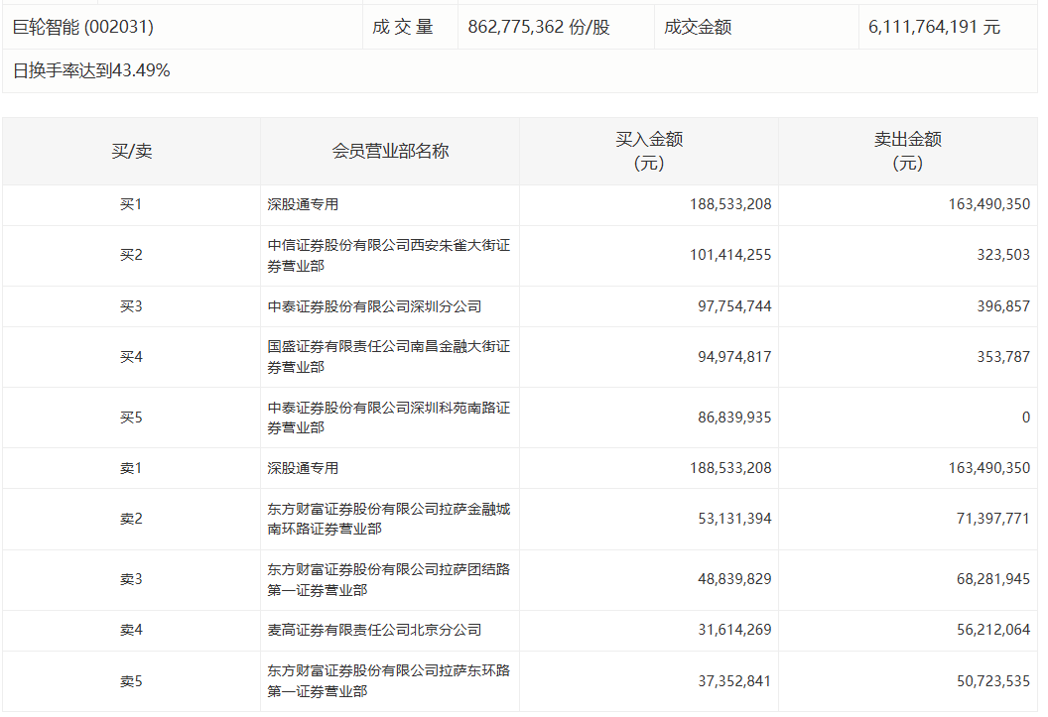Select the volume value 862,775,362 份/股

coord(539,27)
